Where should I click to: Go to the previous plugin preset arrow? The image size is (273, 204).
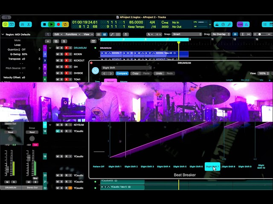[x=105, y=74]
